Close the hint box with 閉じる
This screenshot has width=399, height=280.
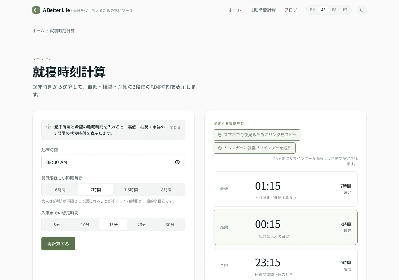coord(175,128)
